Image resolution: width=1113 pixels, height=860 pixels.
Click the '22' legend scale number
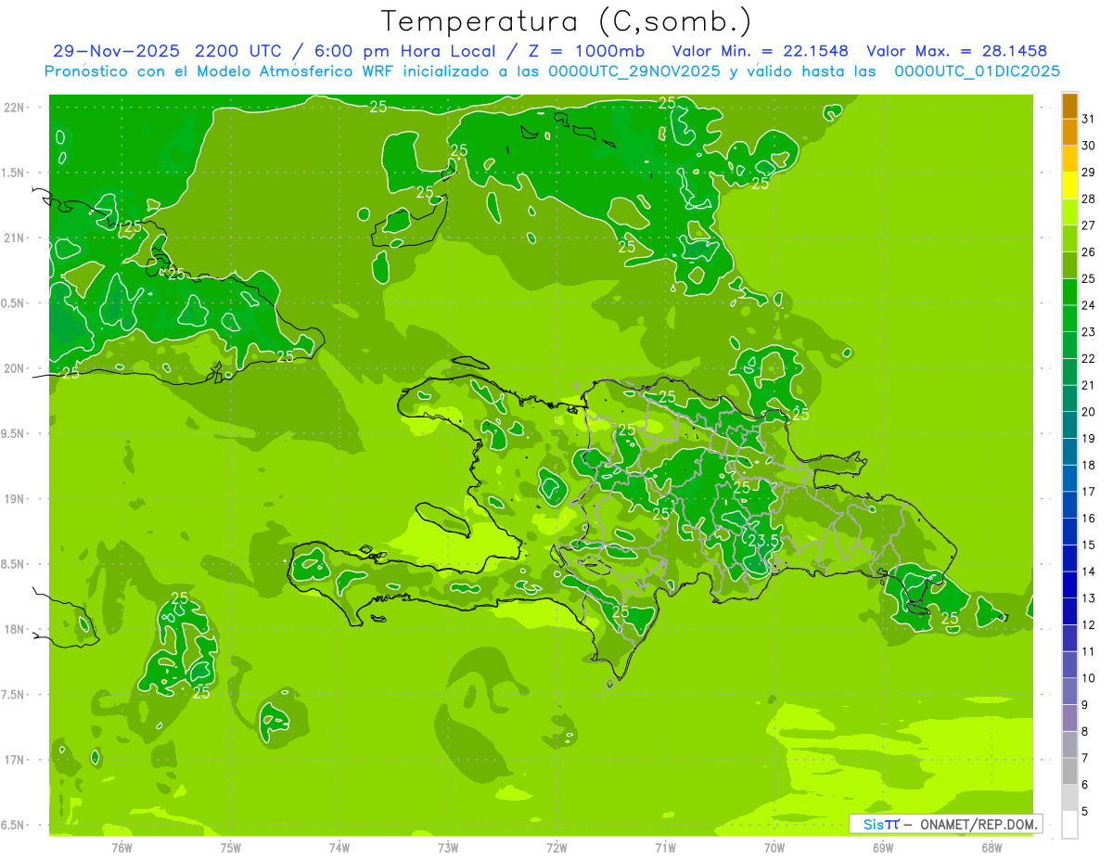coord(1089,358)
